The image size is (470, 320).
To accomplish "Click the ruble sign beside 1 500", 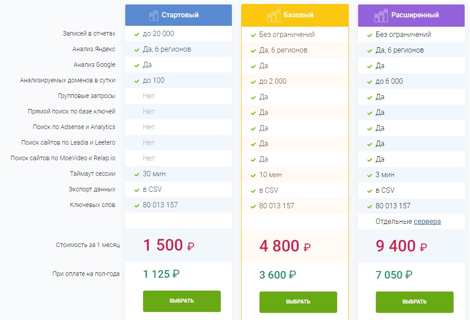I will pyautogui.click(x=191, y=247).
